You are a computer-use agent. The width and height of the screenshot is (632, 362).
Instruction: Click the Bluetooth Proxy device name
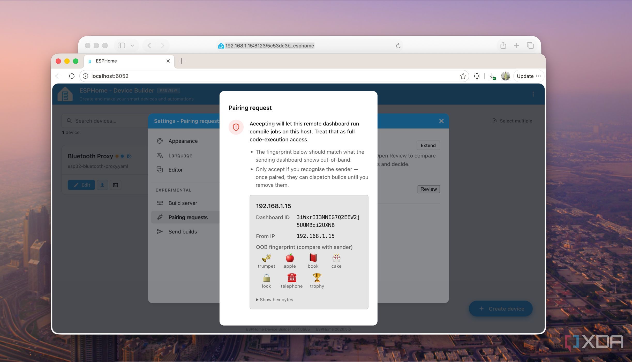click(90, 156)
